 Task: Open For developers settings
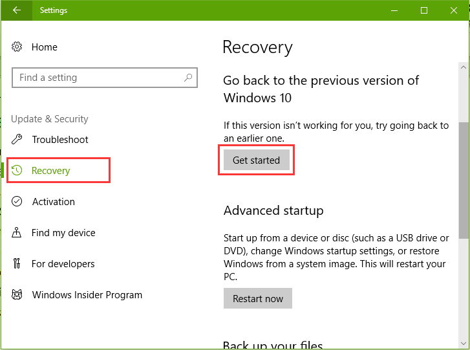[x=63, y=263]
